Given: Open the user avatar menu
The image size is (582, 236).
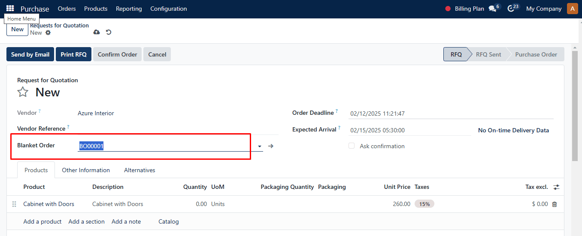Looking at the screenshot, I should [573, 9].
